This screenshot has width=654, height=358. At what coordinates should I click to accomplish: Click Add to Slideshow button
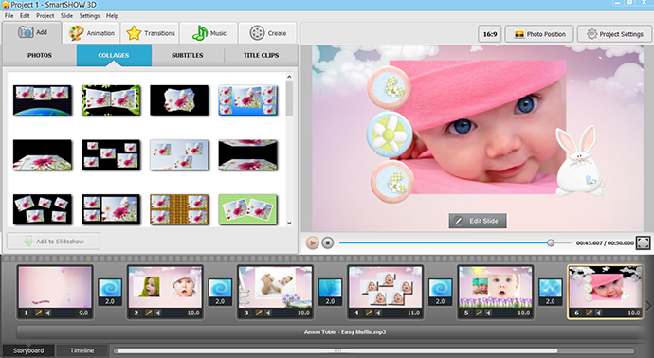(53, 242)
